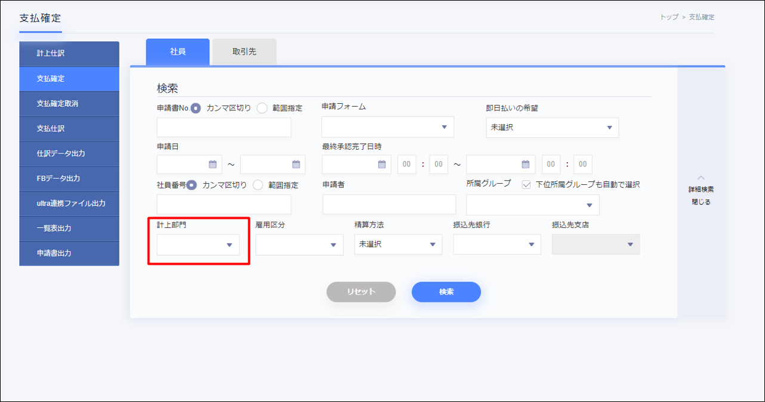This screenshot has height=402, width=765.
Task: Open the 精算方法 dropdown
Action: click(433, 245)
